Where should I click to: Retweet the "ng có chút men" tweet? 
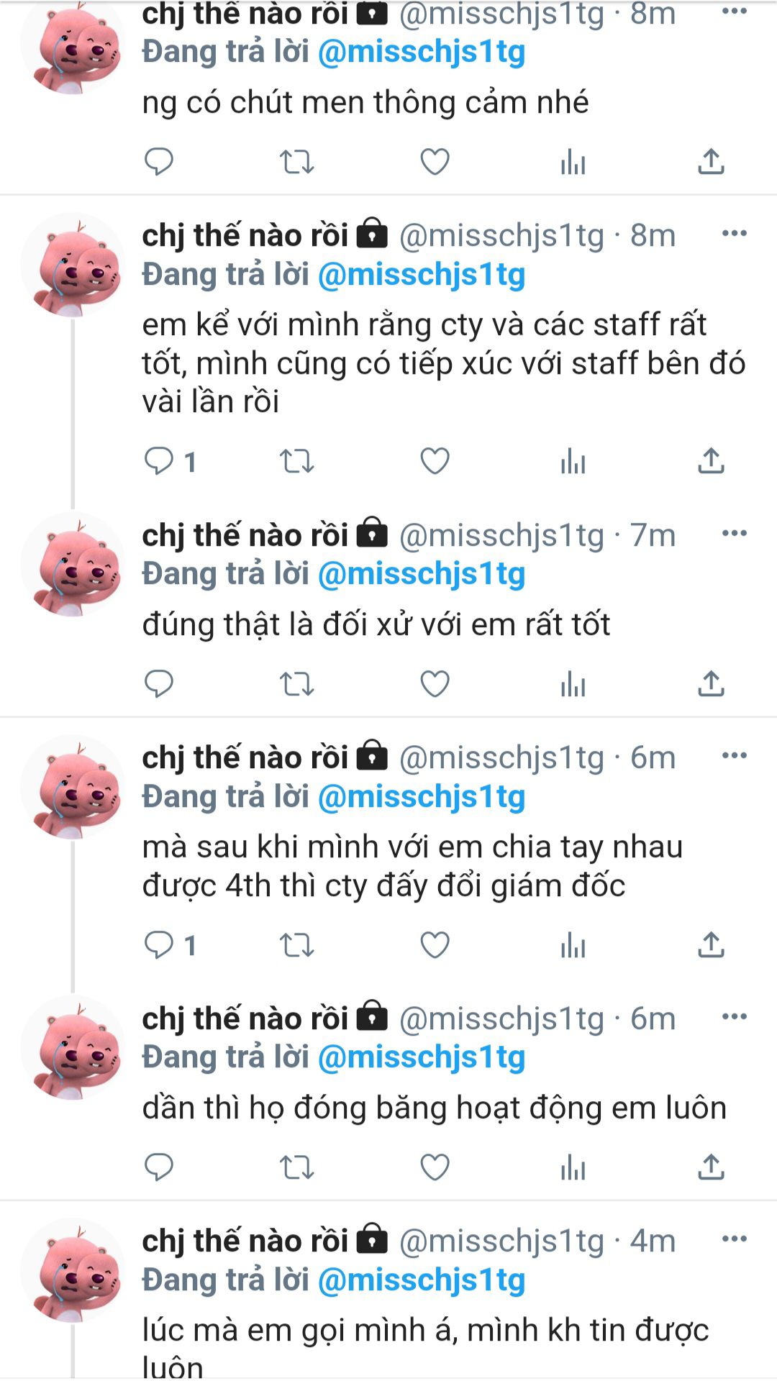[296, 162]
